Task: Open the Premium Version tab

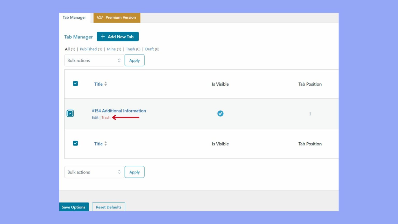Action: tap(117, 17)
